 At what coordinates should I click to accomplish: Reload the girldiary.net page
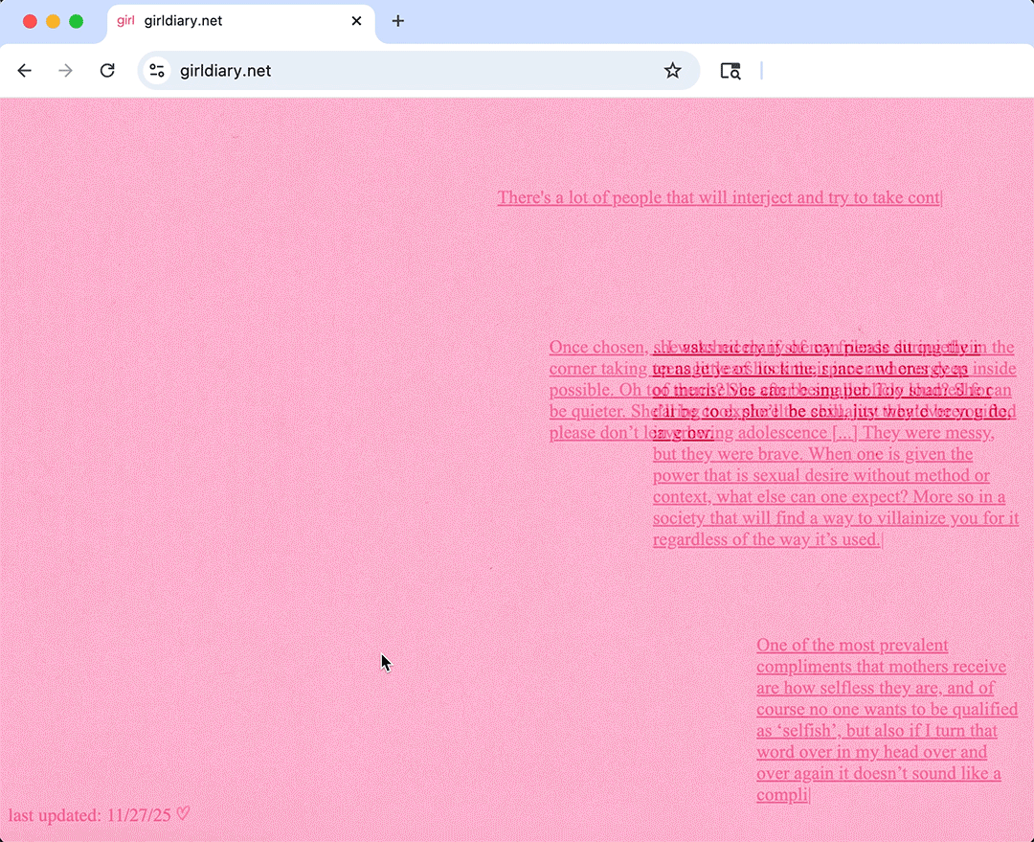[x=107, y=71]
